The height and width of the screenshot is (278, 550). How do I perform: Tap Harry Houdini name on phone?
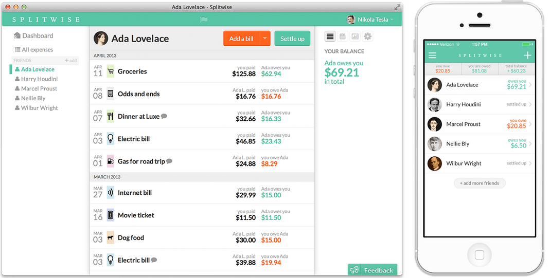[464, 104]
